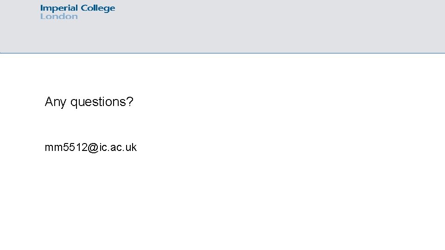Screen dimensions: 445x250
Task: Click the Imperial College London logo
Action: [x=77, y=12]
